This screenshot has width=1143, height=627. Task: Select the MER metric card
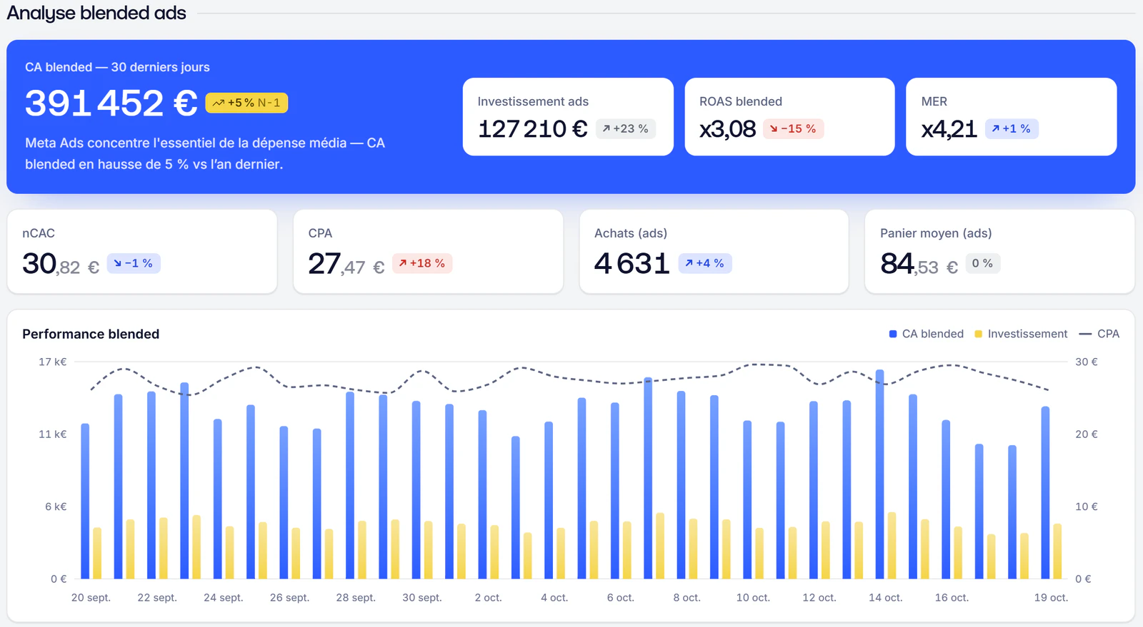coord(1011,116)
